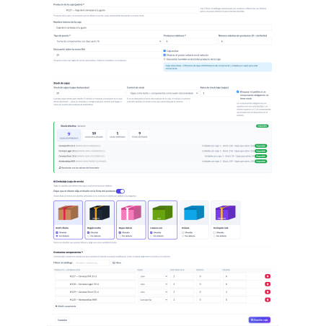Screen dimensions: 326x326
Task: Delete the Cerveza Stout component row
Action: tap(268, 292)
